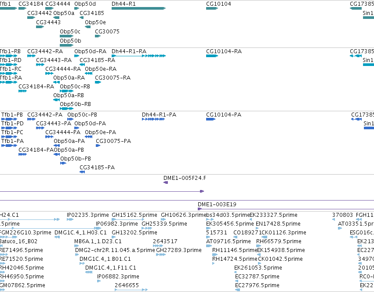
Task: Select the CG34185-RA transcript label
Action: (x=97, y=60)
